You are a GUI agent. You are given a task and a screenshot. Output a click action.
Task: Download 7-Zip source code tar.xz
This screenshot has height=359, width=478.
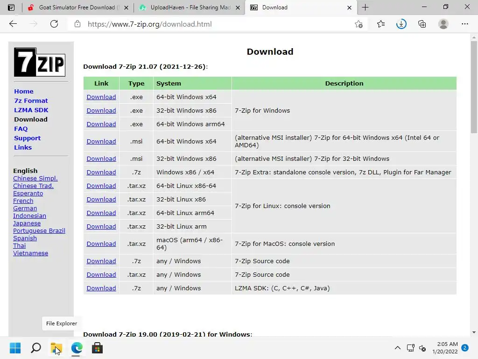(101, 275)
